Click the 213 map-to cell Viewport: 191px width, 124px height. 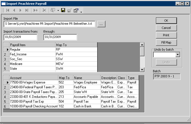pos(66,97)
